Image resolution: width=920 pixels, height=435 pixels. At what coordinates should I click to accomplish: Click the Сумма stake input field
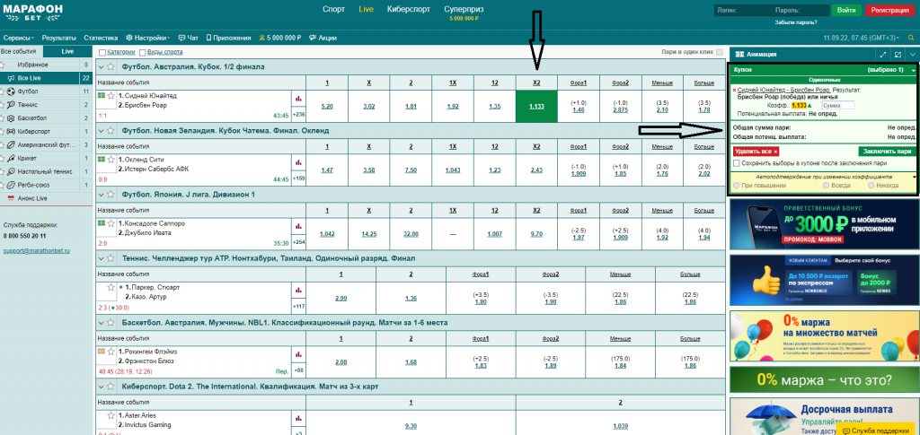pyautogui.click(x=836, y=106)
